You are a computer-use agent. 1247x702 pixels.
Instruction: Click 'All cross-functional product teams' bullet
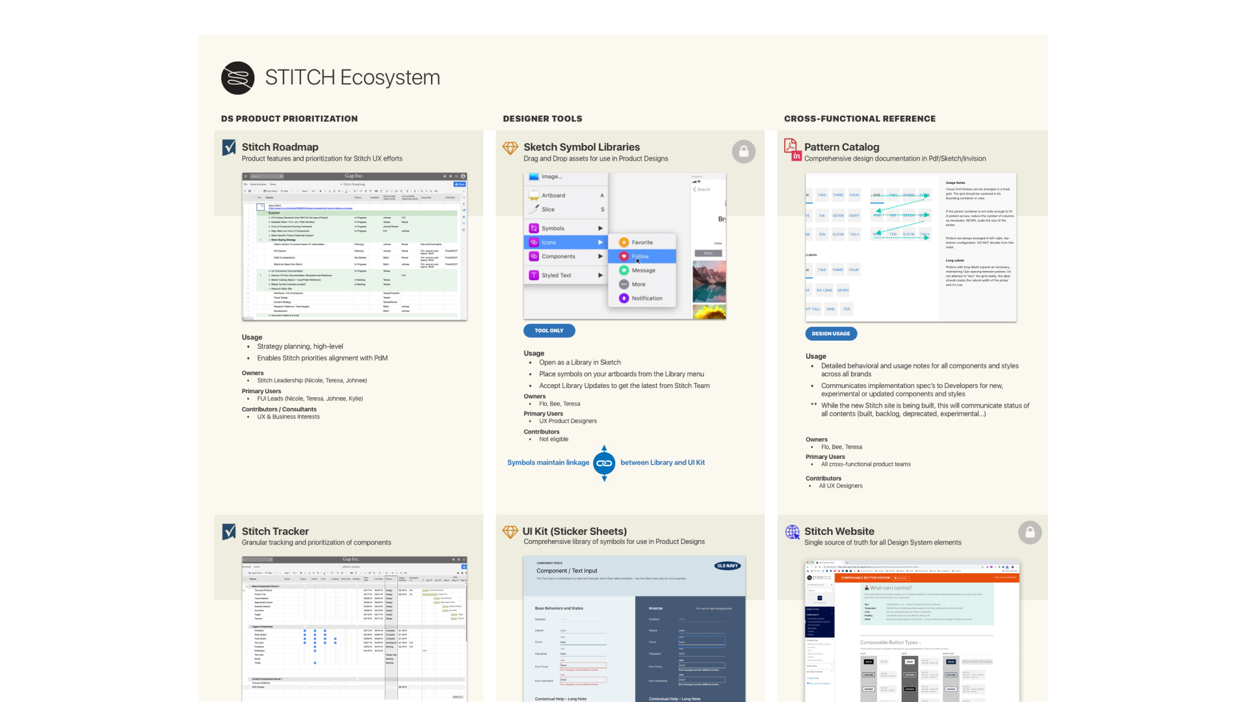click(x=866, y=464)
